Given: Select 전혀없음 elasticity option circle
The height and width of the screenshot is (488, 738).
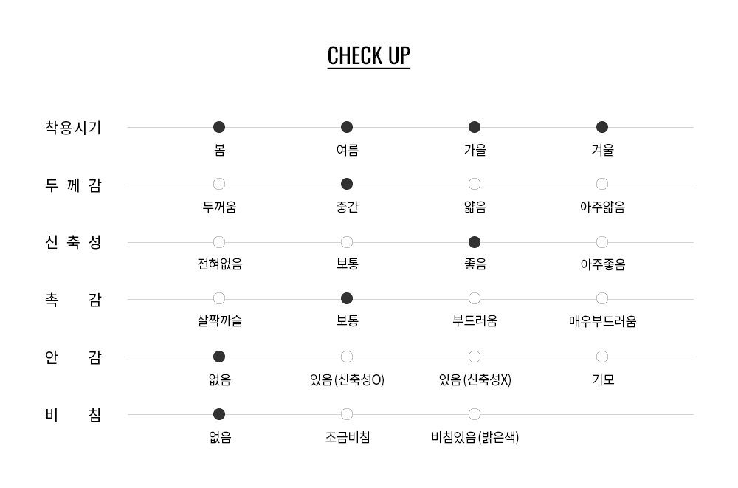Looking at the screenshot, I should [x=219, y=242].
